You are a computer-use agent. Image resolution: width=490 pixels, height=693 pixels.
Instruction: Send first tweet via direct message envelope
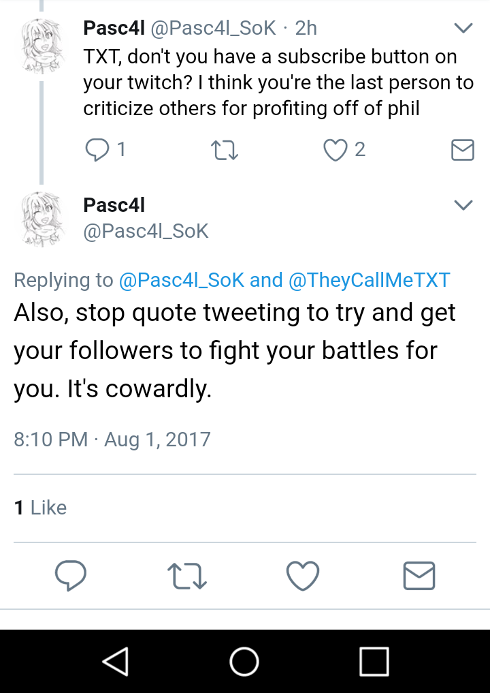[x=463, y=150]
